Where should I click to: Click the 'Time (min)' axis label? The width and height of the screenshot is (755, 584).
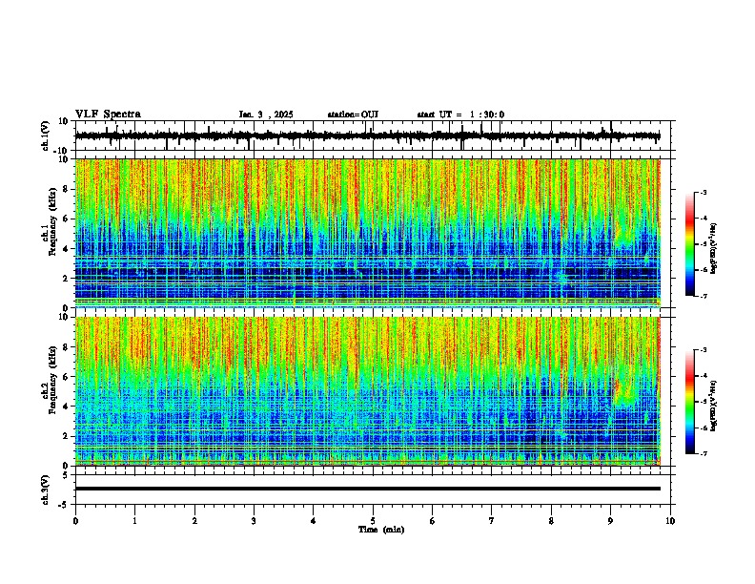click(x=381, y=530)
